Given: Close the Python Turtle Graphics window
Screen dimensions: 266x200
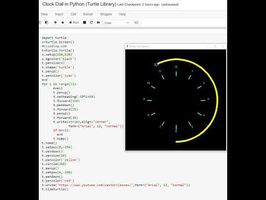Looking at the screenshot, I should click(223, 46).
